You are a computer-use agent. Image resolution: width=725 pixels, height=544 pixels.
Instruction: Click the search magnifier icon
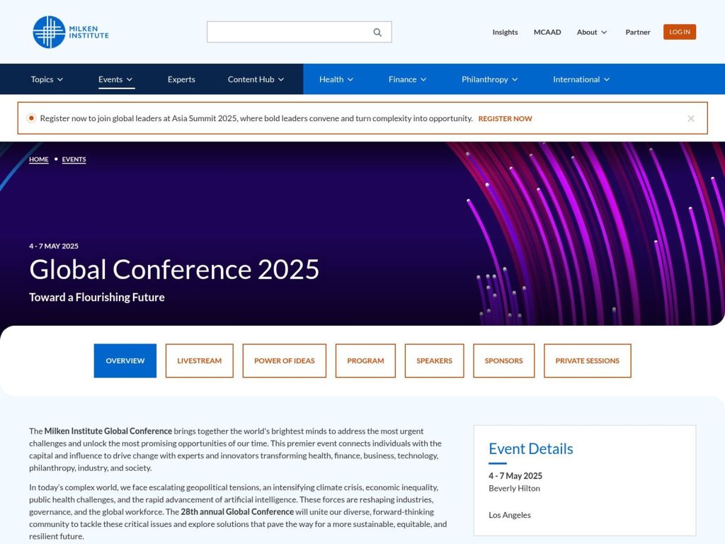[377, 32]
